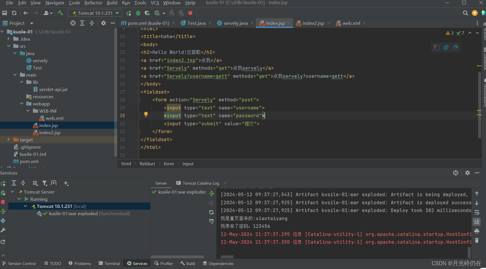Open preview in built-in IDE browser icon
Image resolution: width=486 pixels, height=269 pixels.
click(437, 47)
